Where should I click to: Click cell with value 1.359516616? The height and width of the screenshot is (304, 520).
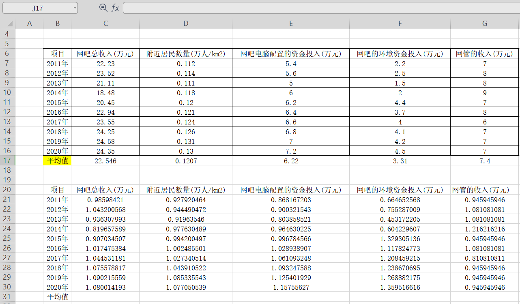[x=400, y=287]
